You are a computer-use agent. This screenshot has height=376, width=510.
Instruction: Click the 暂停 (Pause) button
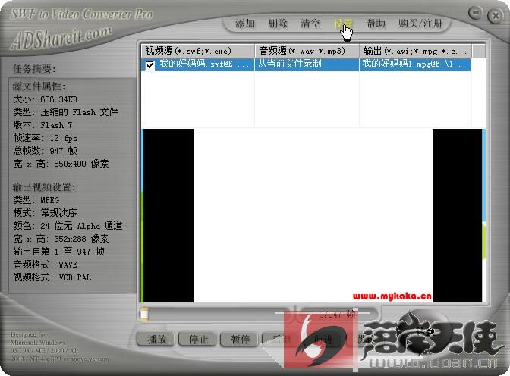[x=241, y=340]
